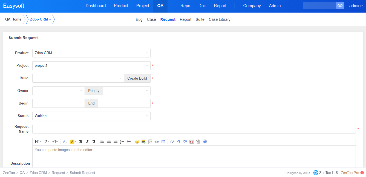
Task: Clear formatting with the eraser icon
Action: tap(172, 142)
